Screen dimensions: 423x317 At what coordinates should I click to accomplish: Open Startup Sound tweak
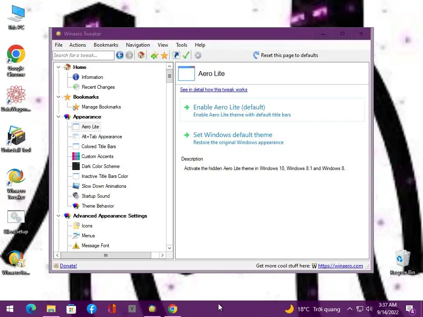95,196
